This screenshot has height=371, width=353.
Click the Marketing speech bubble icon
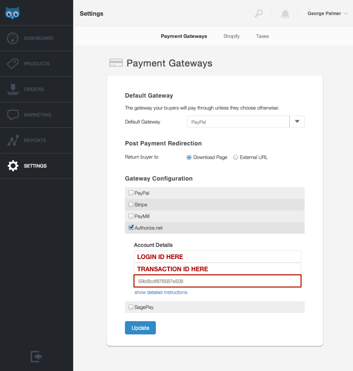pyautogui.click(x=13, y=115)
